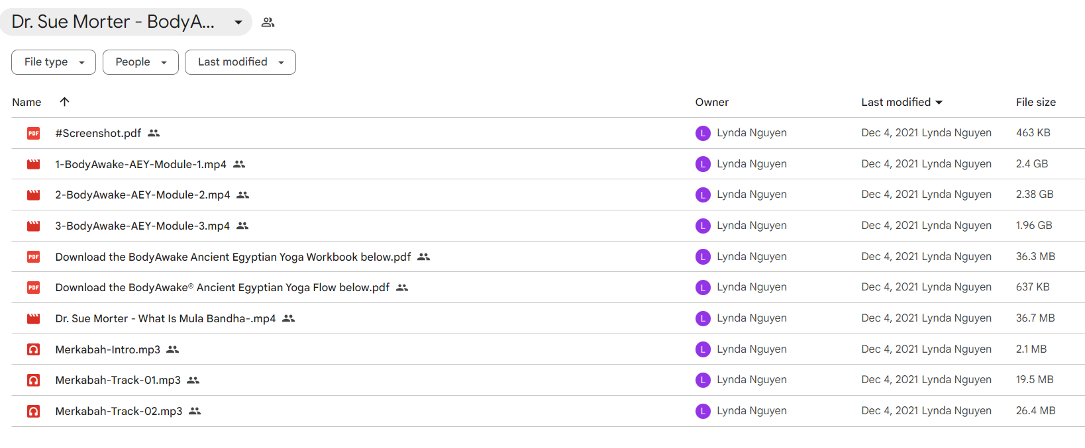
Task: Click the 2.1 MB file size value
Action: tap(1031, 349)
